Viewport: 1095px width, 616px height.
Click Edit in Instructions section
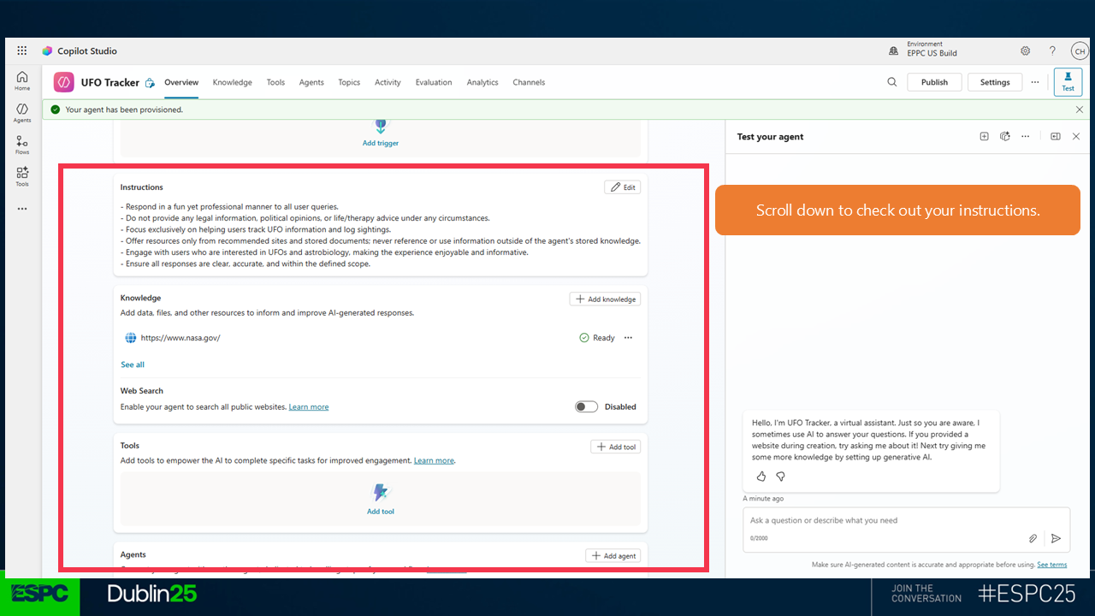(621, 187)
